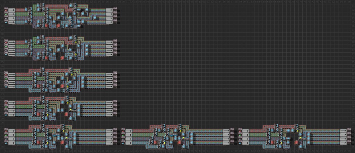This screenshot has height=153, width=355.
Task: Click cyan science pack source in top balancer
Action: [6, 22]
